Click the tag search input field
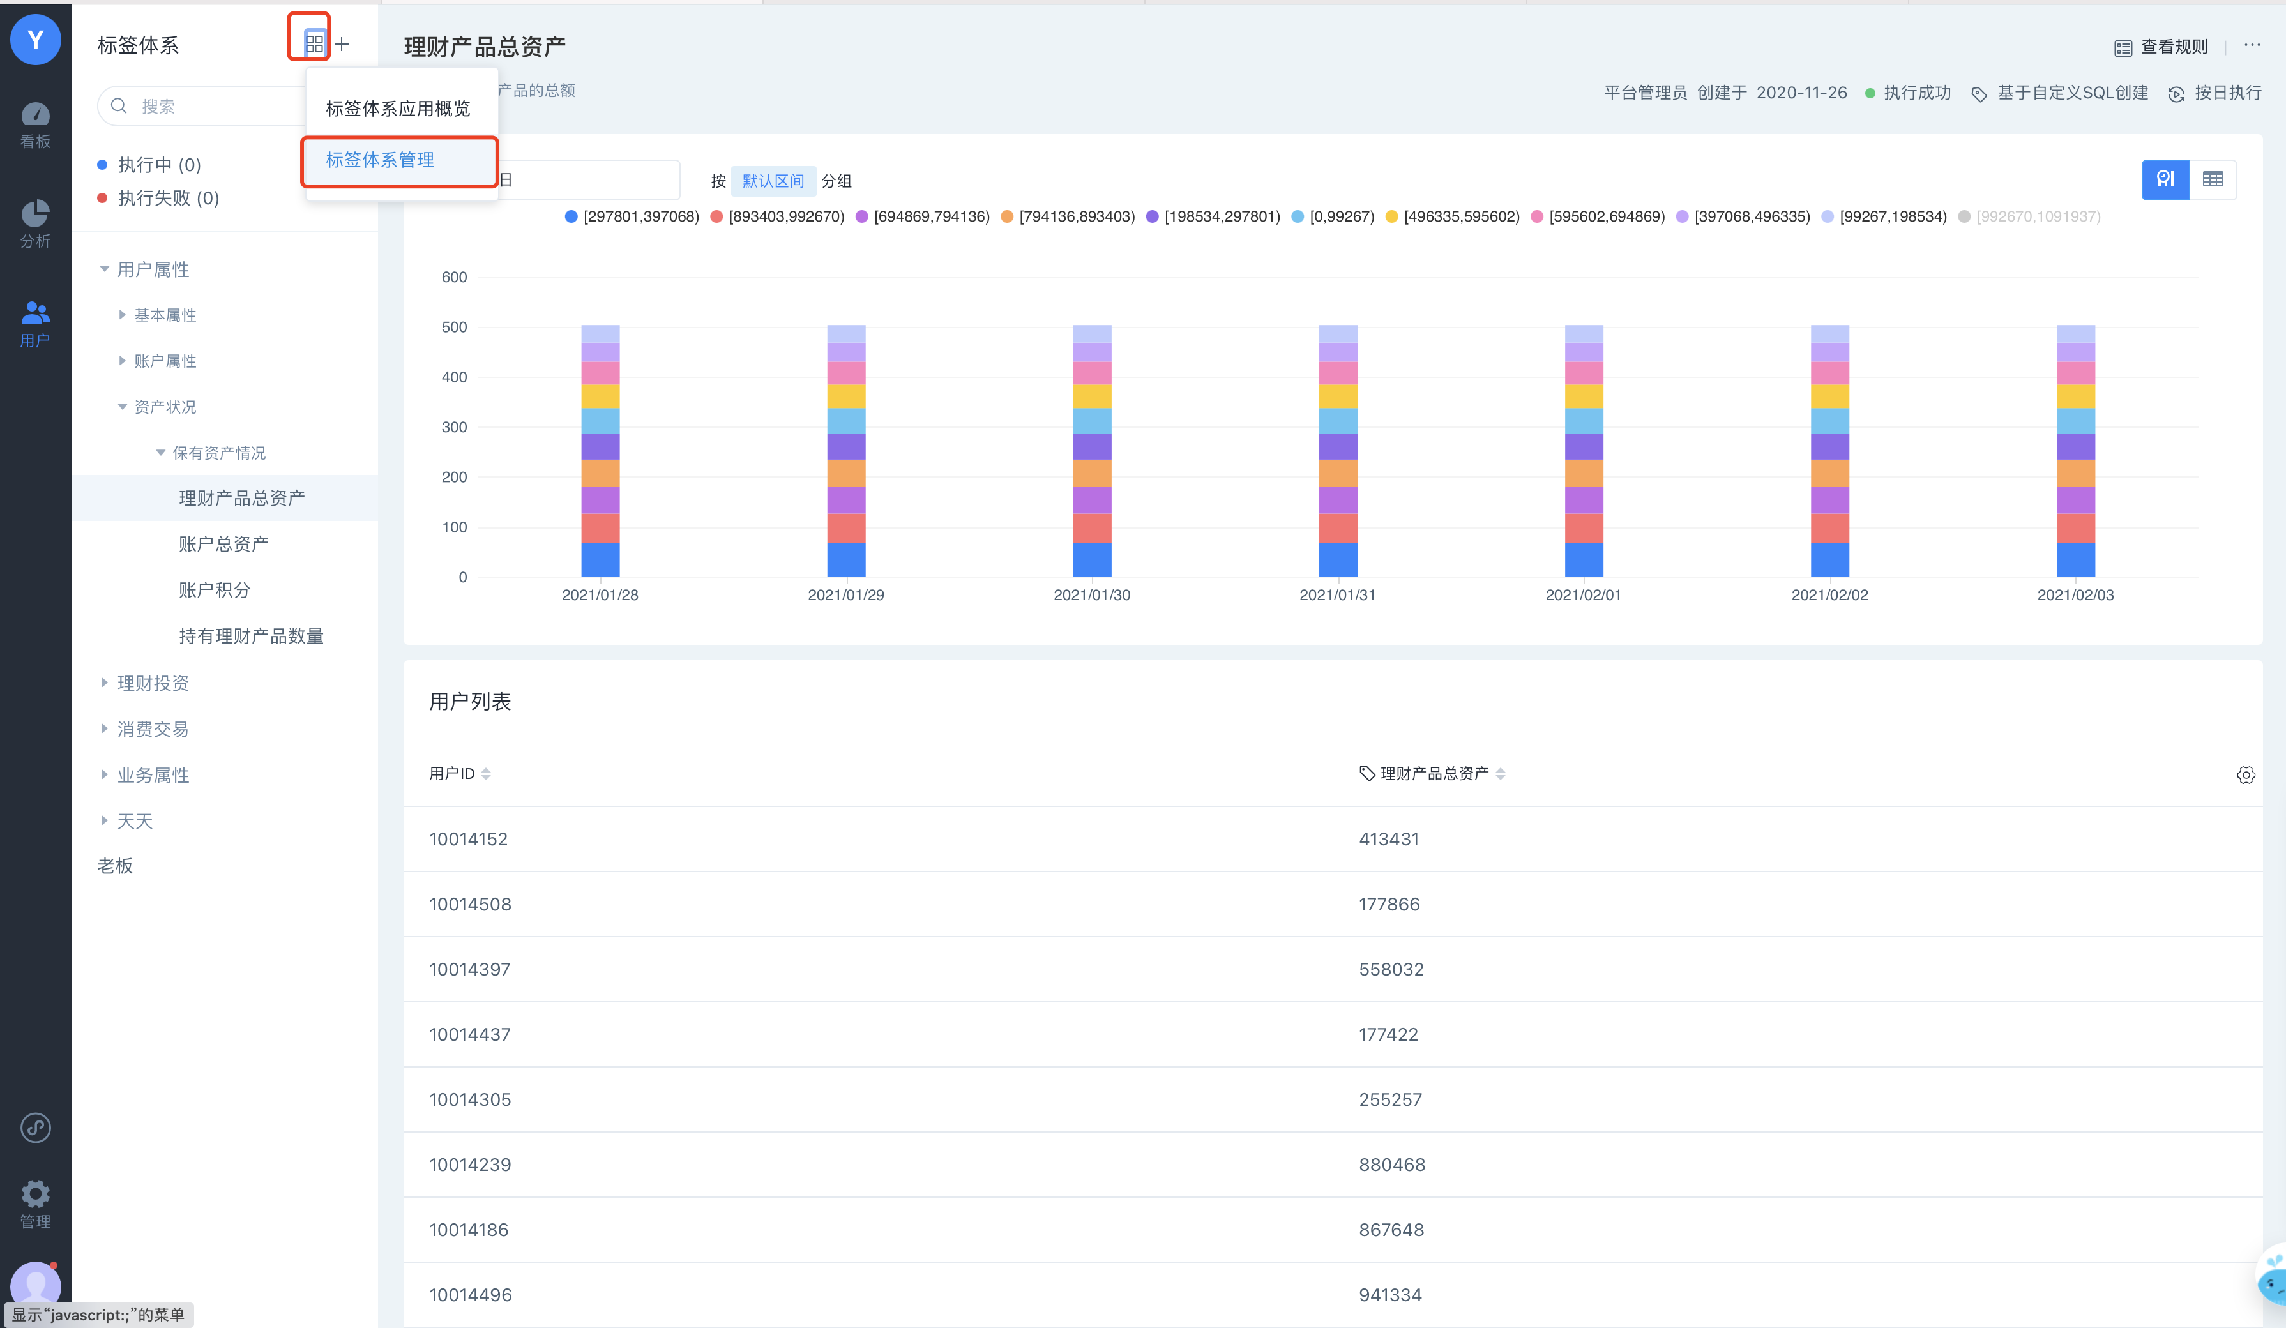Screen dimensions: 2286x1328 tap(201, 106)
